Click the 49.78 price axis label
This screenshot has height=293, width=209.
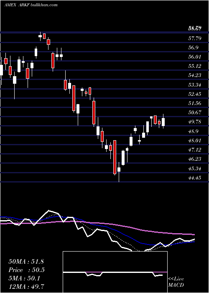tap(195, 122)
